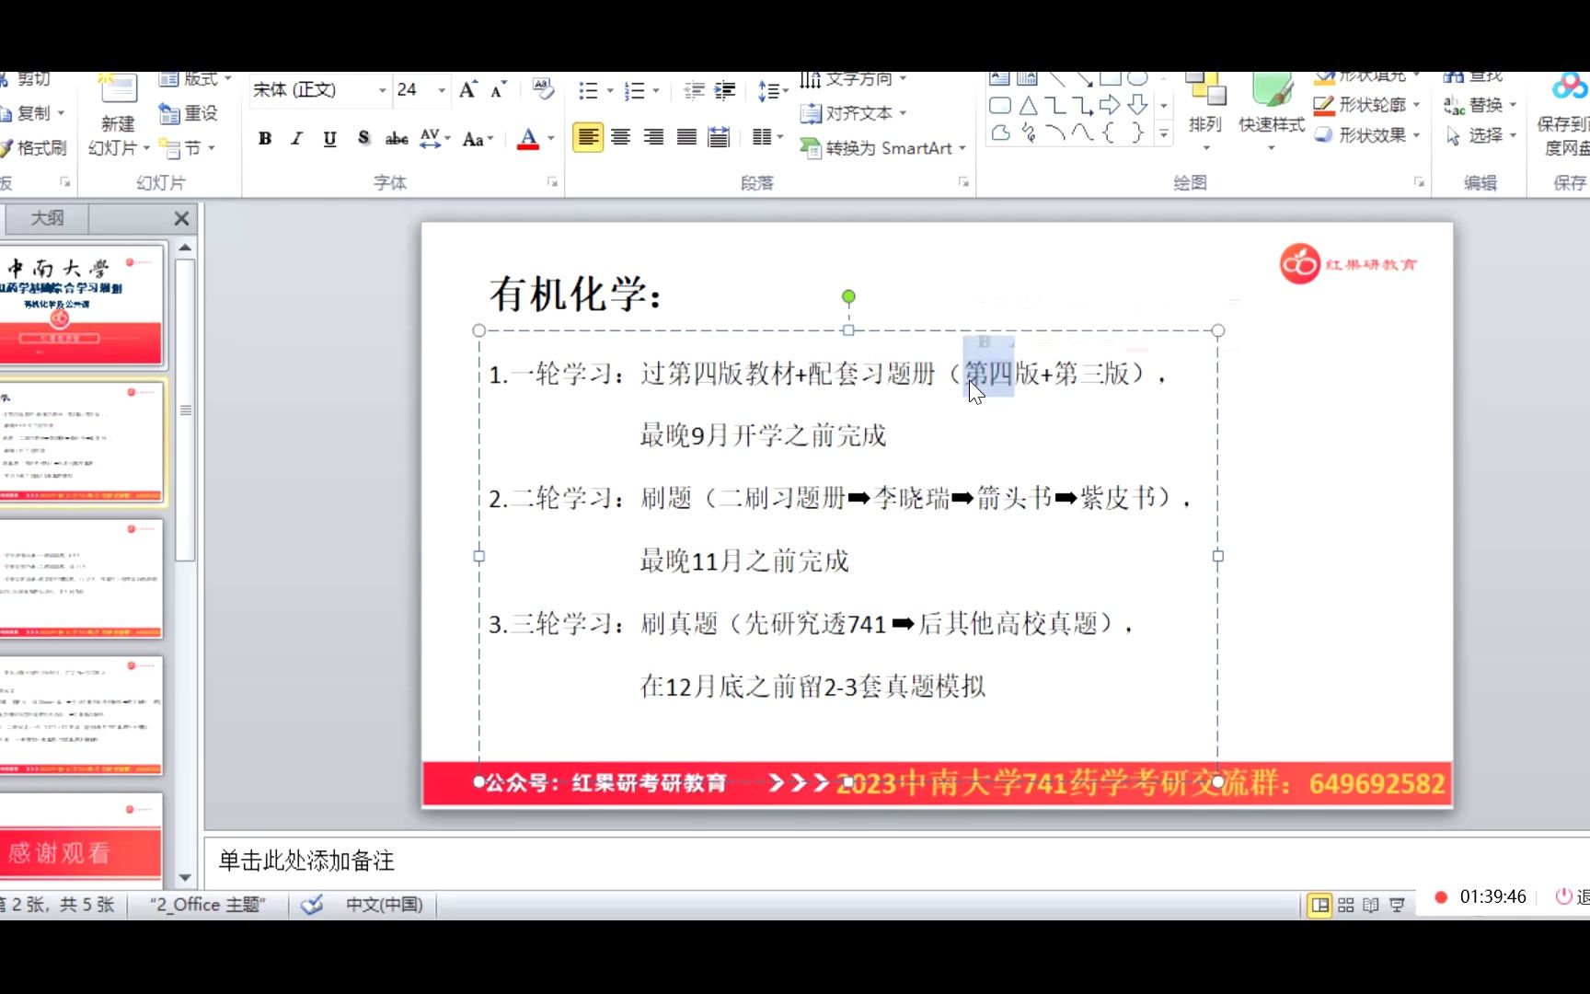Select the curve shape tool

1083,133
